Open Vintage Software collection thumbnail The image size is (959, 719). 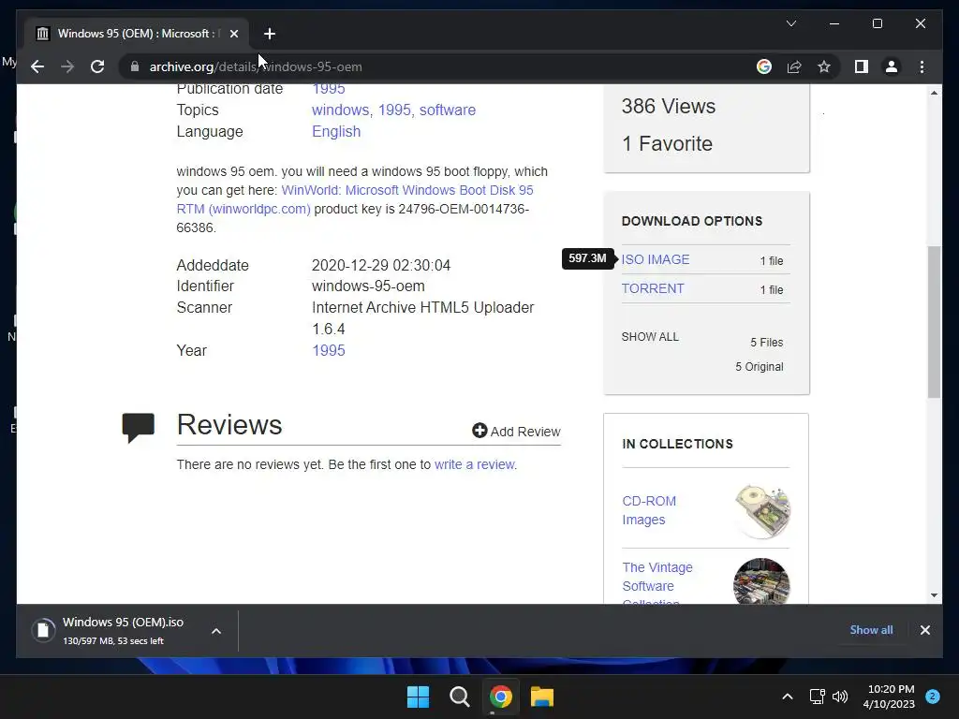pyautogui.click(x=761, y=580)
